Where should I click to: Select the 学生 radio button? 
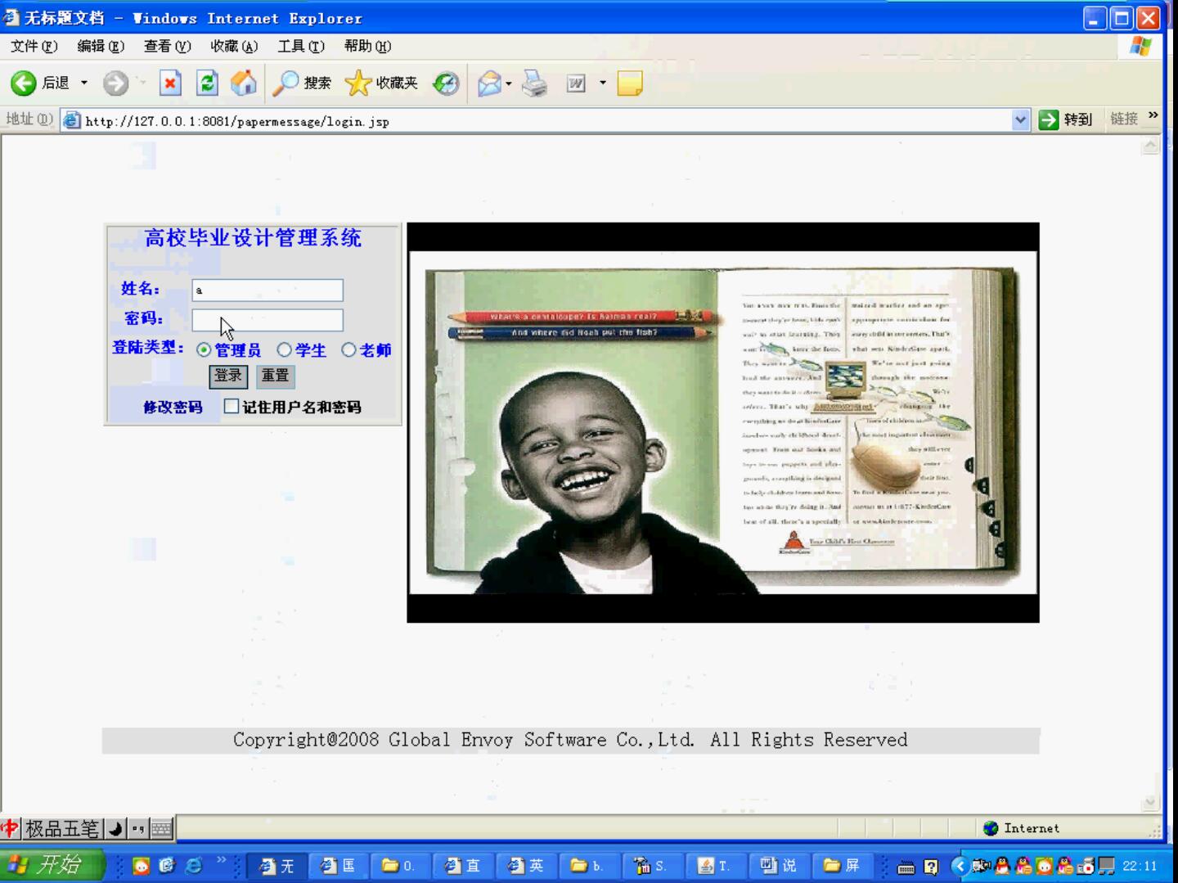pyautogui.click(x=284, y=349)
